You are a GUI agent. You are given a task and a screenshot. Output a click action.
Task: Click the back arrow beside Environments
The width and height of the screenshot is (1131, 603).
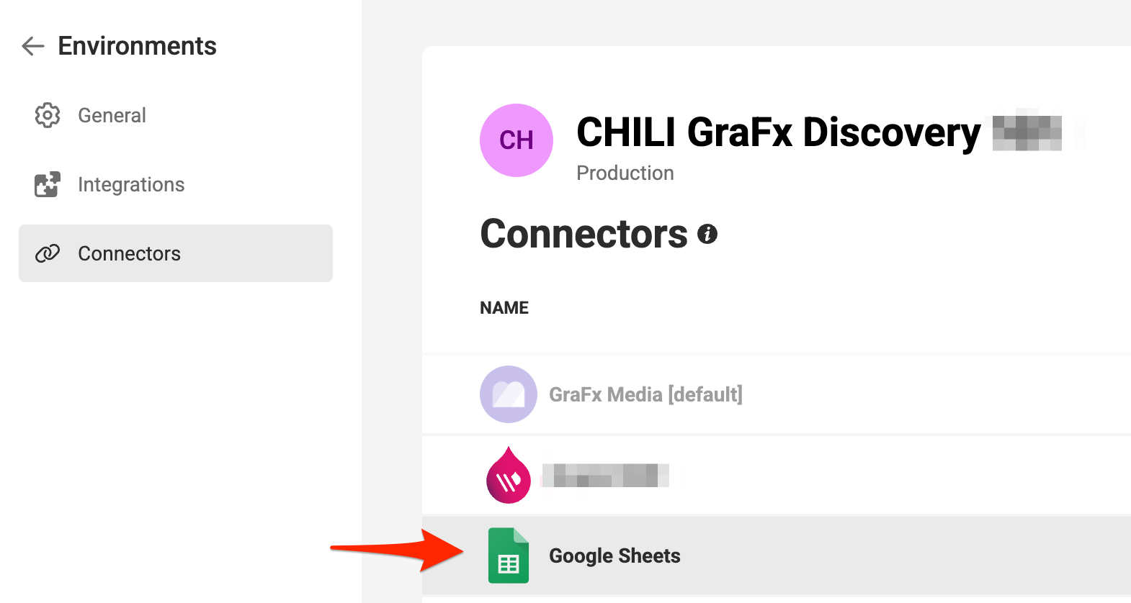[33, 46]
